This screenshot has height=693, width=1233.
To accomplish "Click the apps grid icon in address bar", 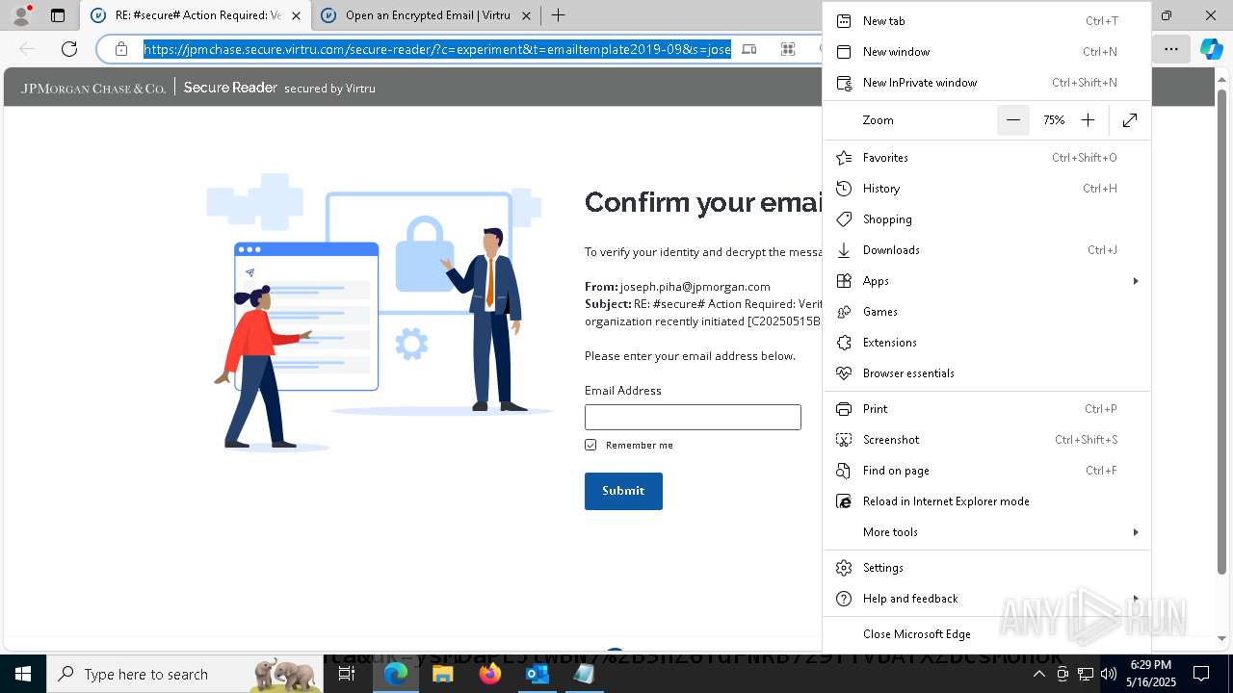I will pos(788,49).
